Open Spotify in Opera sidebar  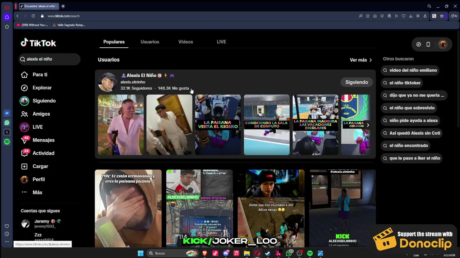pyautogui.click(x=7, y=142)
